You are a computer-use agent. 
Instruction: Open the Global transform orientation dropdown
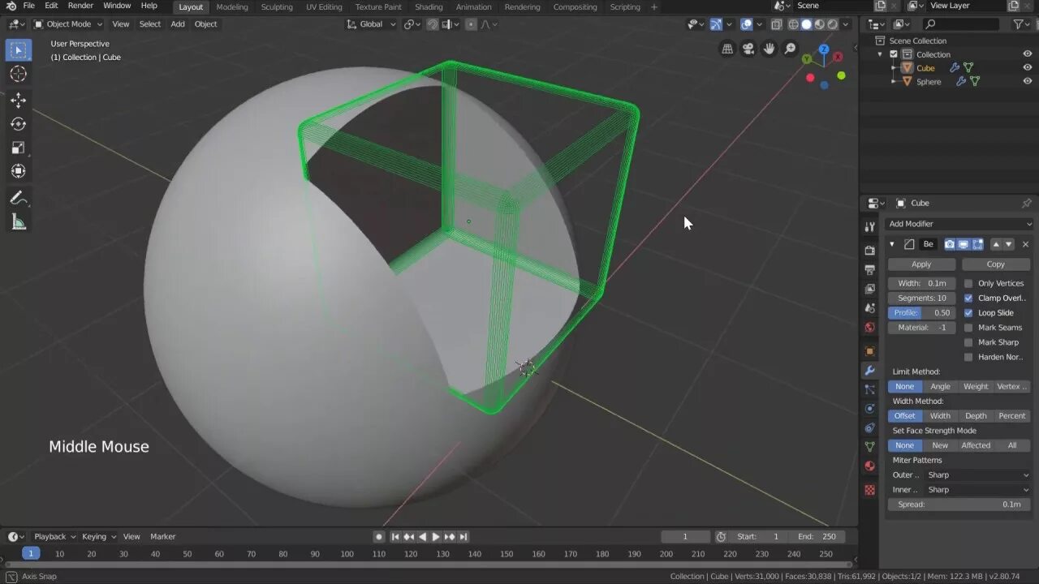point(370,24)
